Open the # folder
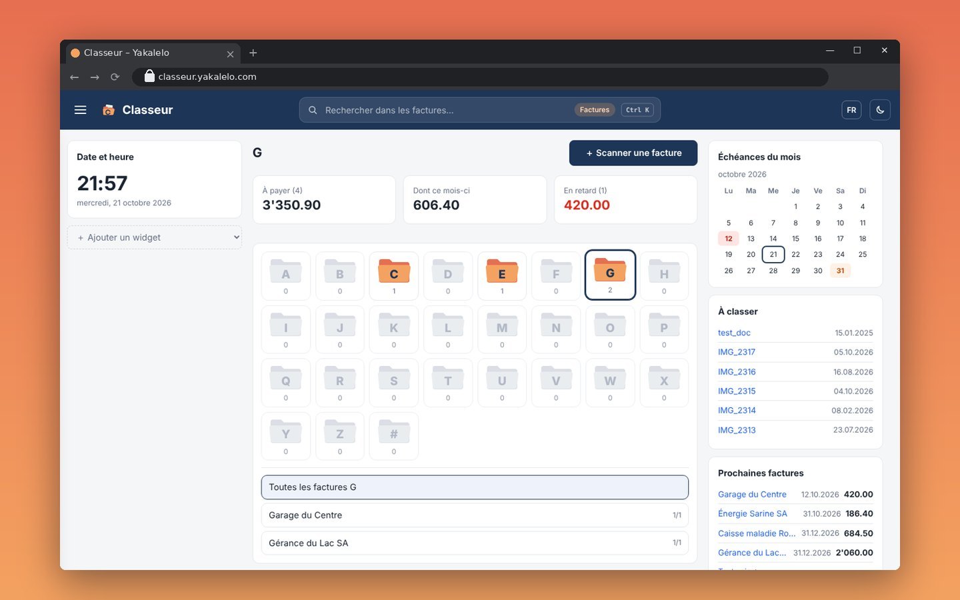This screenshot has width=960, height=600. pos(394,436)
